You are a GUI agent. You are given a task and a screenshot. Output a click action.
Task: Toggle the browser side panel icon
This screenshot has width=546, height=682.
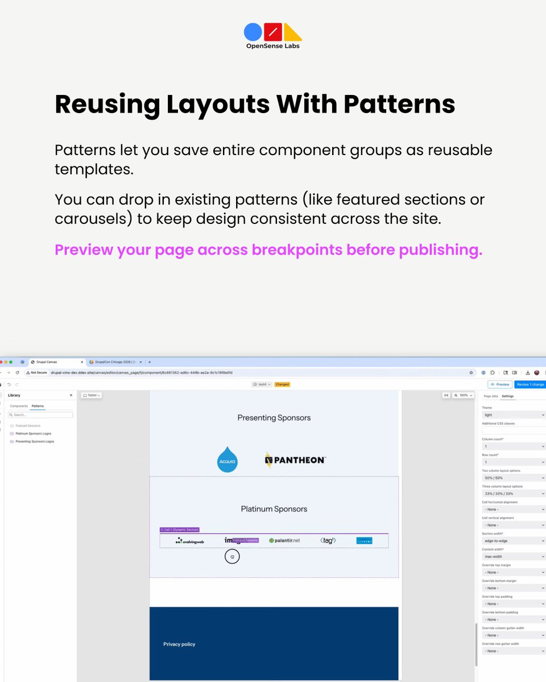click(x=514, y=373)
